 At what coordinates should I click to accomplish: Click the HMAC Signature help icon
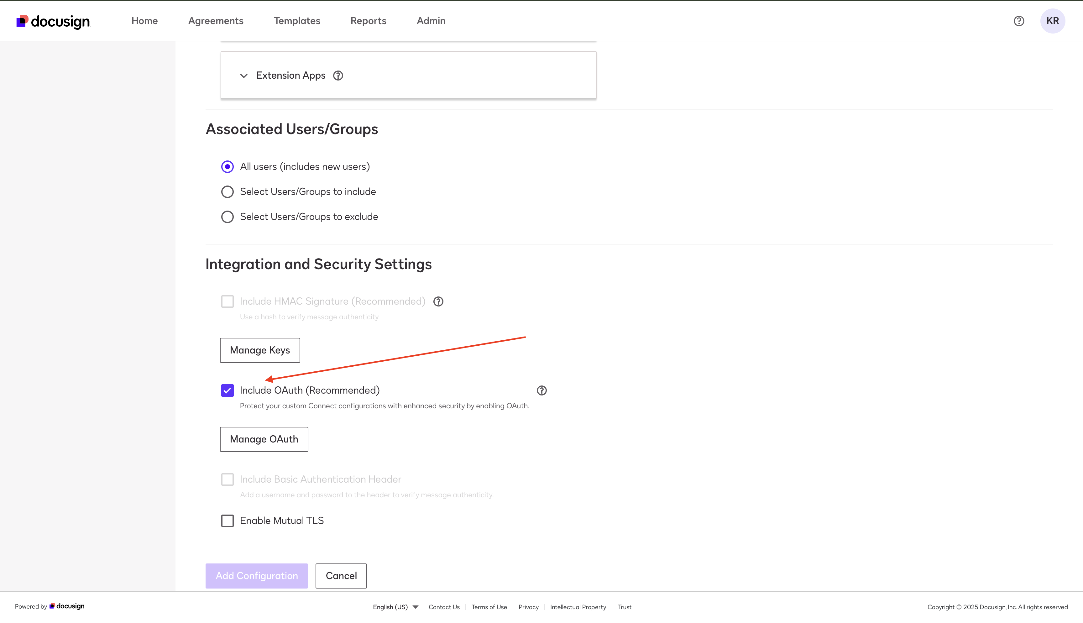tap(438, 302)
